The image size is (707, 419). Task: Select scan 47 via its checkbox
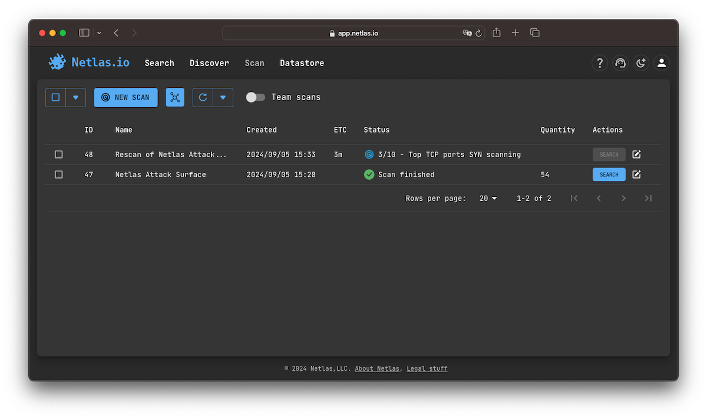(x=58, y=174)
